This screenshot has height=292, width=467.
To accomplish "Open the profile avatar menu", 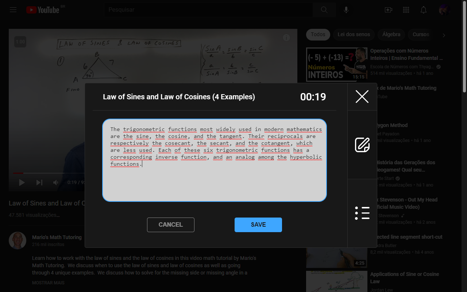I will [x=444, y=10].
